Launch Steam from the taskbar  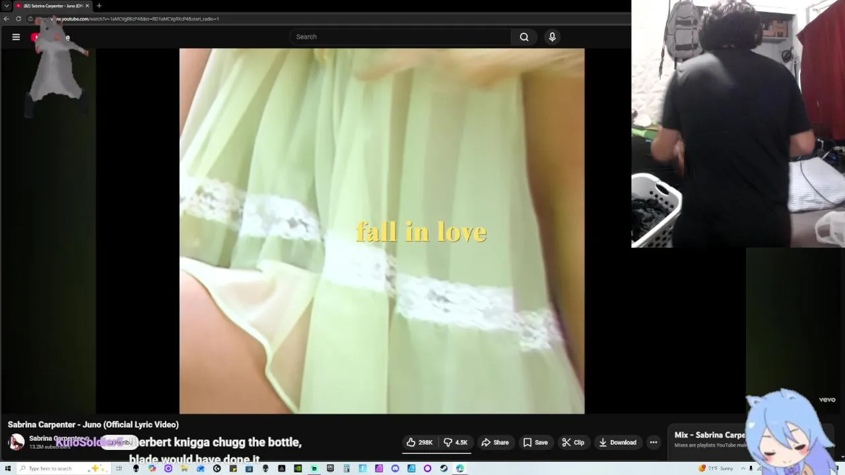[x=444, y=468]
